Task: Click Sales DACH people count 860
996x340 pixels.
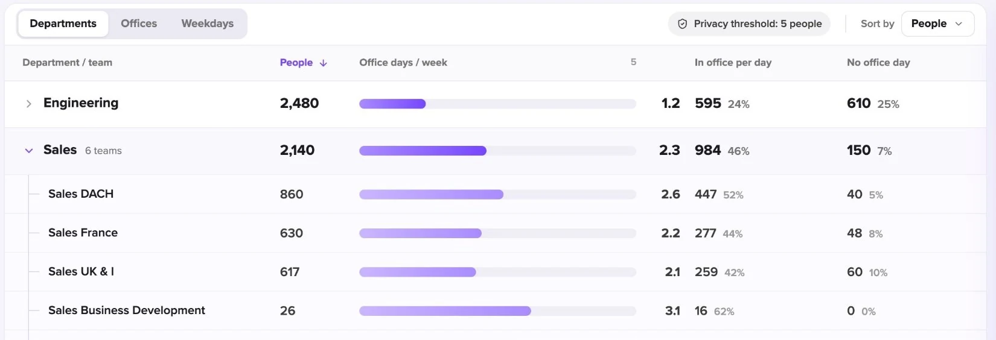Action: [x=292, y=194]
